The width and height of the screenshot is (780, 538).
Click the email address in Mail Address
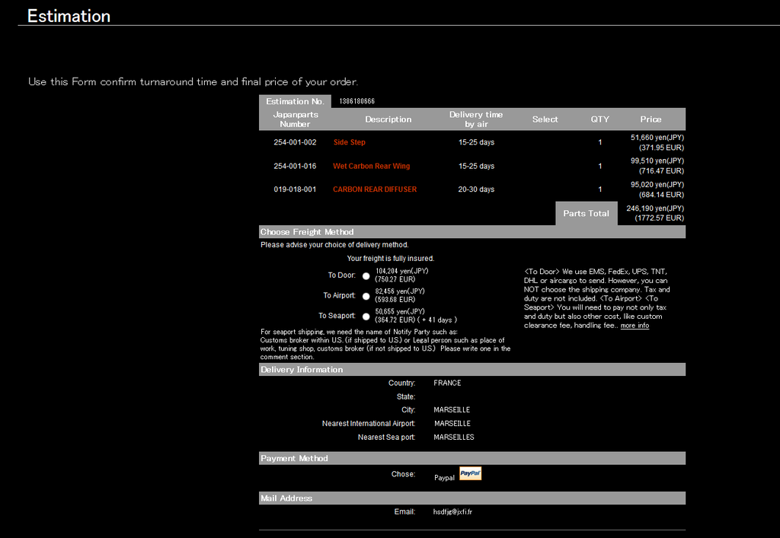tap(452, 512)
